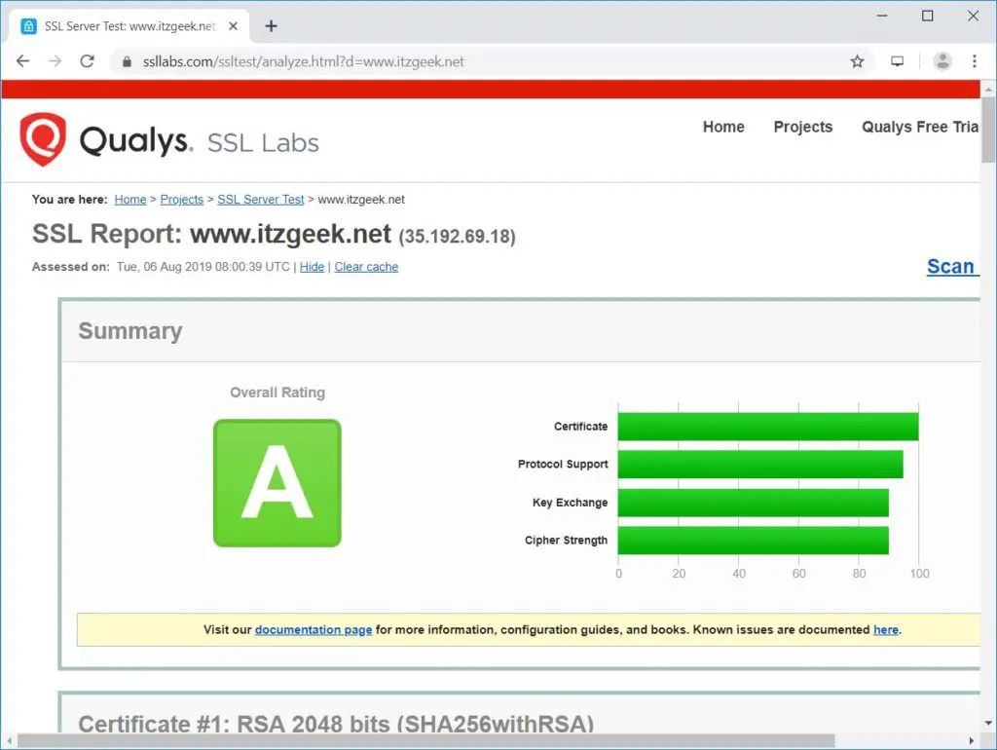This screenshot has width=997, height=750.
Task: Open the cast/media control icon
Action: (897, 61)
